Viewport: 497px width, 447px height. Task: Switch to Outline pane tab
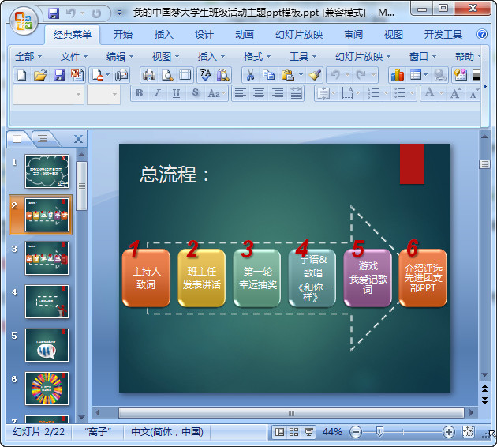point(42,139)
